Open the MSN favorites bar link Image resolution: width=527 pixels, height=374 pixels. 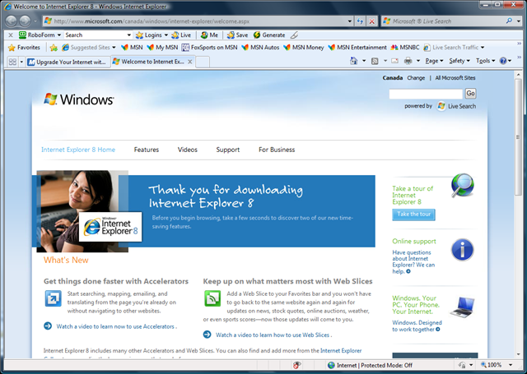click(x=132, y=48)
